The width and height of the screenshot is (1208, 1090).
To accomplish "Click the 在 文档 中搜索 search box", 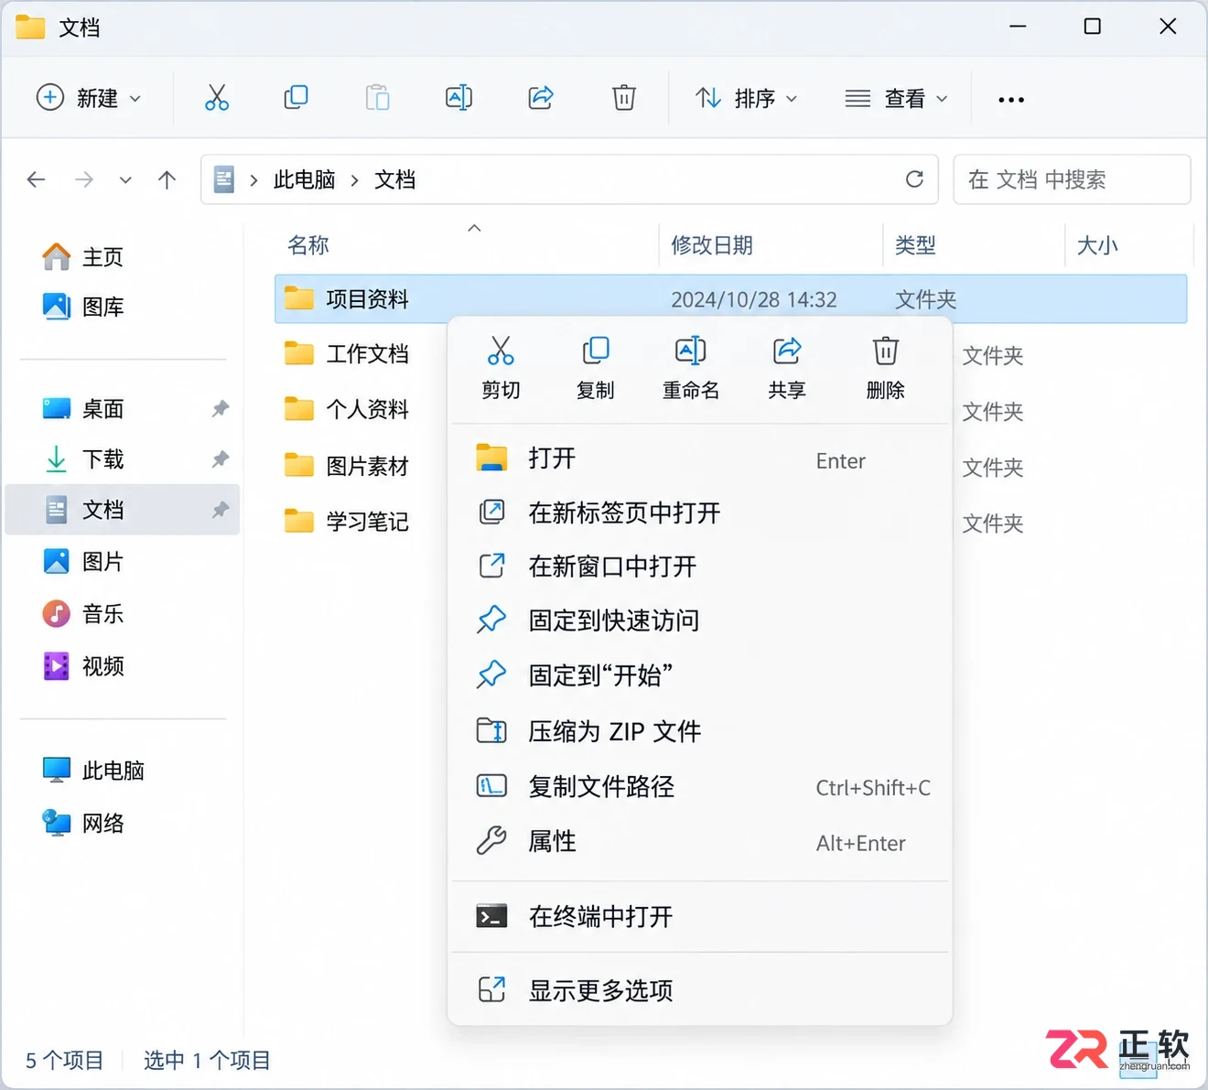I will (1072, 179).
